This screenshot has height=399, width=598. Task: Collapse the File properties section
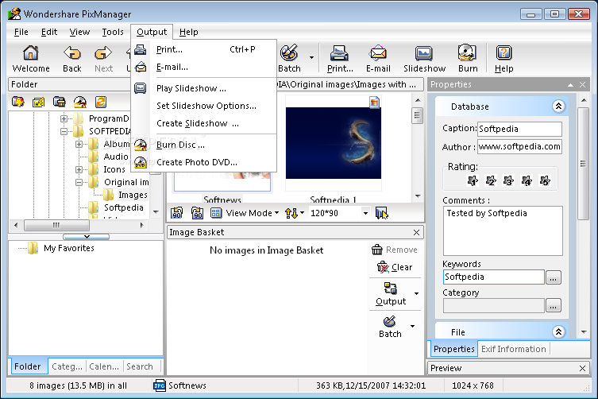(x=558, y=331)
